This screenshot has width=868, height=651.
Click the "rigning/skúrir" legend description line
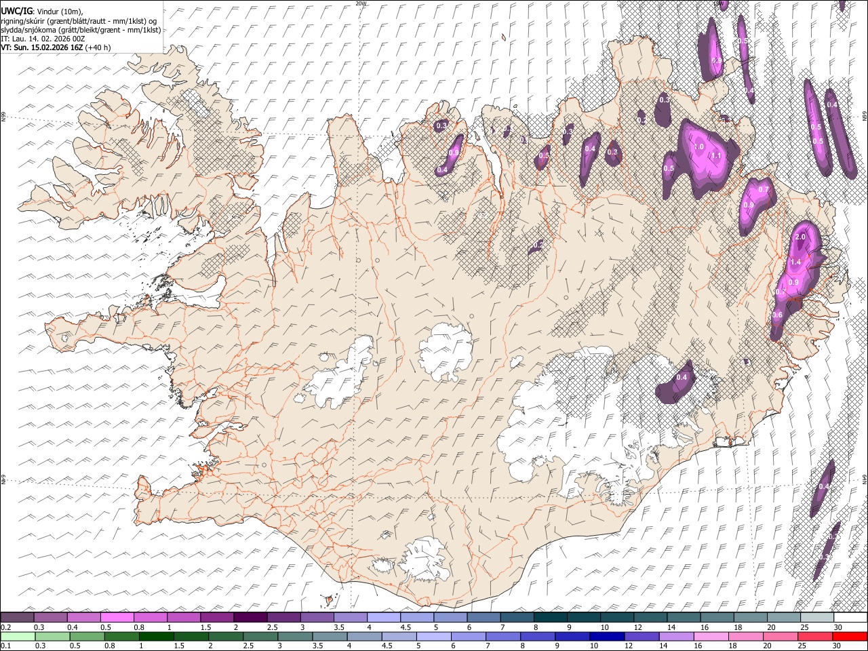(x=79, y=21)
